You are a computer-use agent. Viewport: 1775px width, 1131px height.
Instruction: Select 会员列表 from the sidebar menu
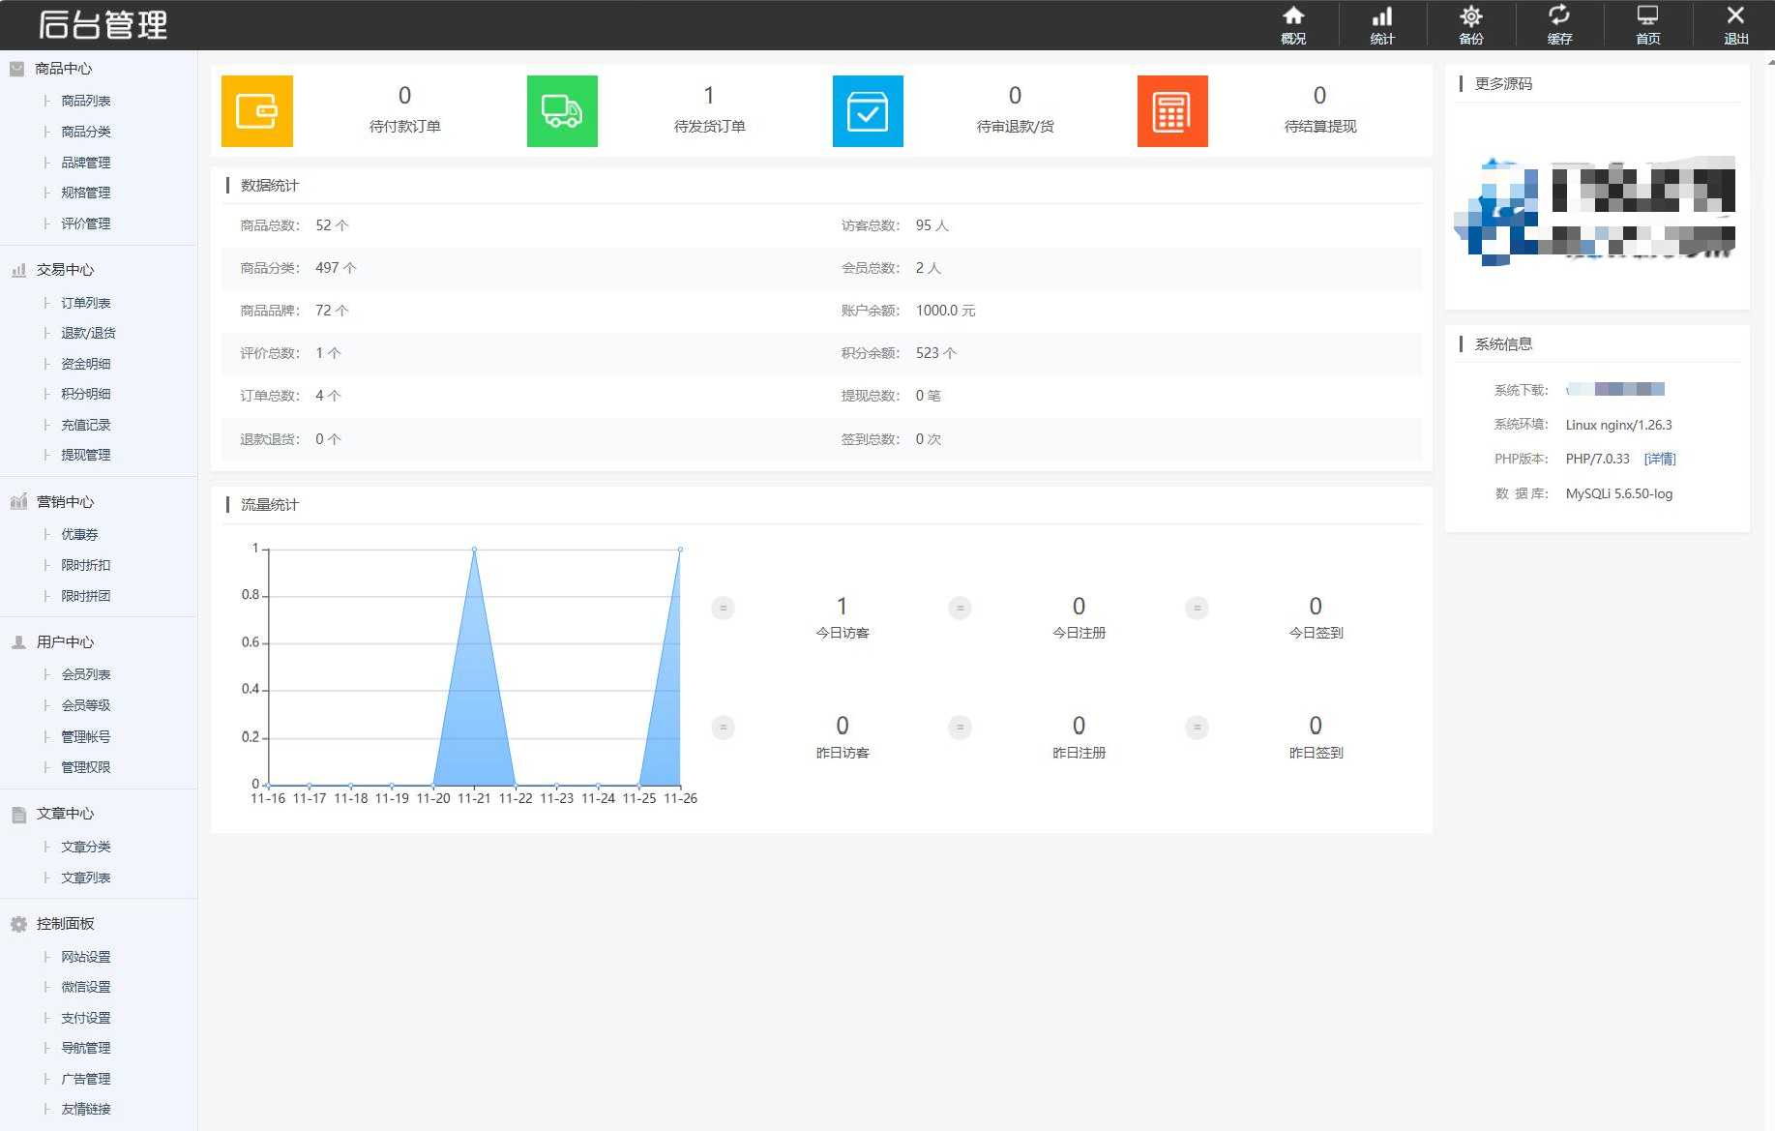85,674
